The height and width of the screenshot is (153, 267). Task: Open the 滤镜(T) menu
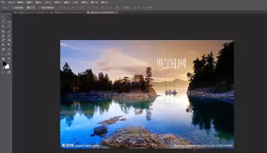(x=67, y=3)
